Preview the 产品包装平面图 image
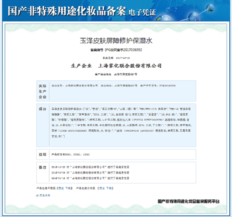Viewport: 232px width, 217px height. pyautogui.click(x=60, y=188)
